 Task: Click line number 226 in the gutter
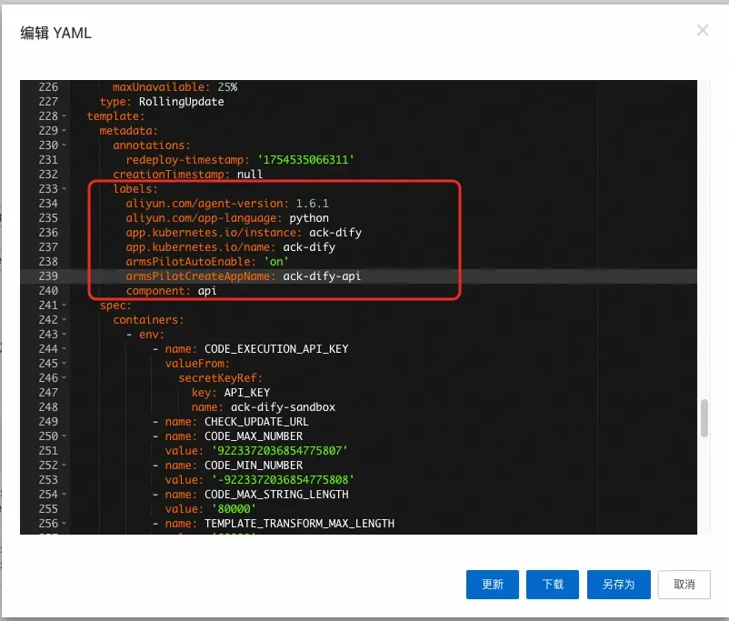click(x=48, y=87)
